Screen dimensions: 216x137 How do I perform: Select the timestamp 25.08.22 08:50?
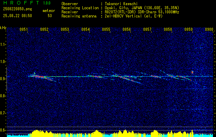click(18, 16)
